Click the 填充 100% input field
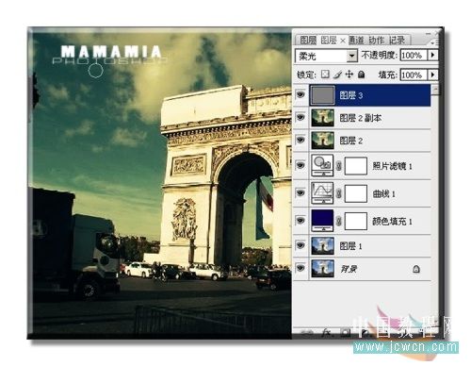 (414, 75)
